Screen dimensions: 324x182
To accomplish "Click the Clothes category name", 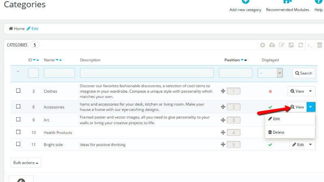I will [x=50, y=91].
